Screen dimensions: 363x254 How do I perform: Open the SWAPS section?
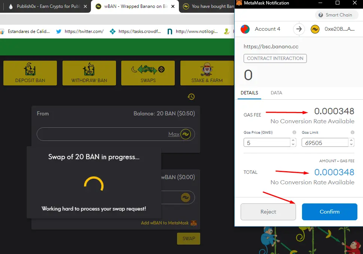pyautogui.click(x=148, y=73)
